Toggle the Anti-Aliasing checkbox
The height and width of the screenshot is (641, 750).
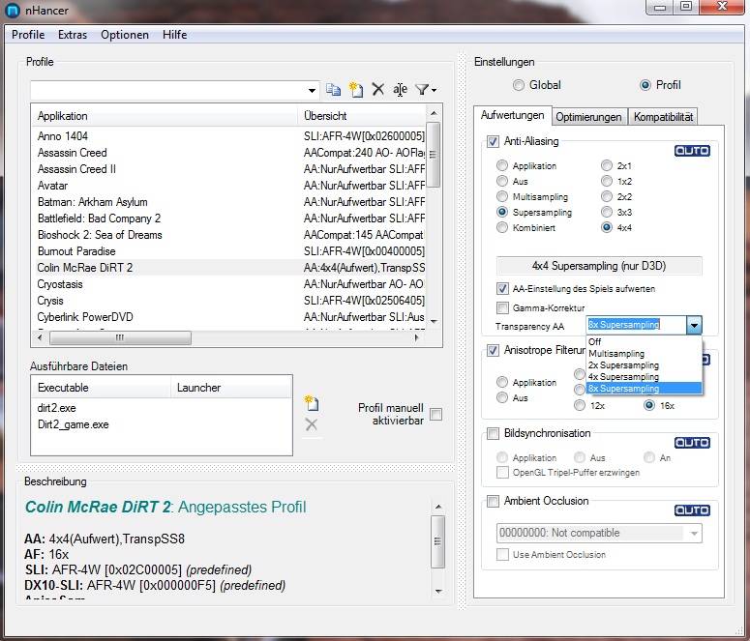point(493,141)
